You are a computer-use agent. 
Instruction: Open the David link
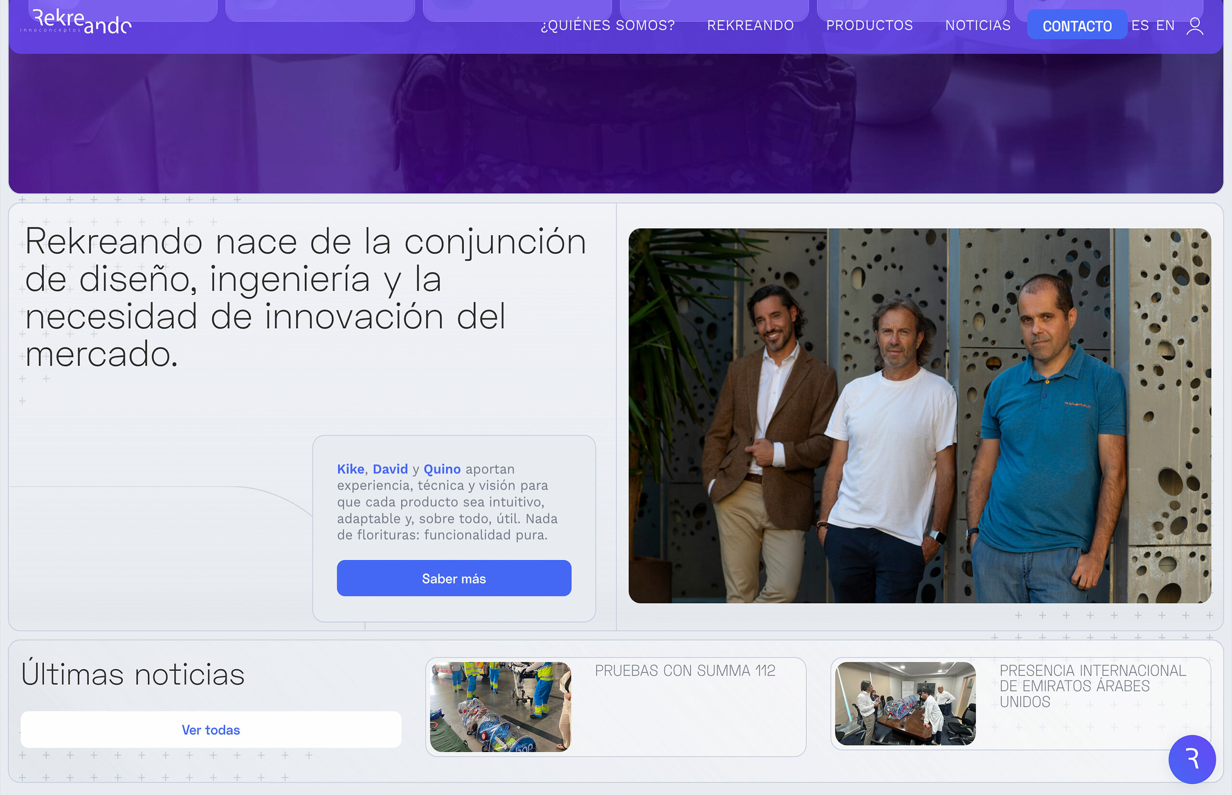pos(390,469)
